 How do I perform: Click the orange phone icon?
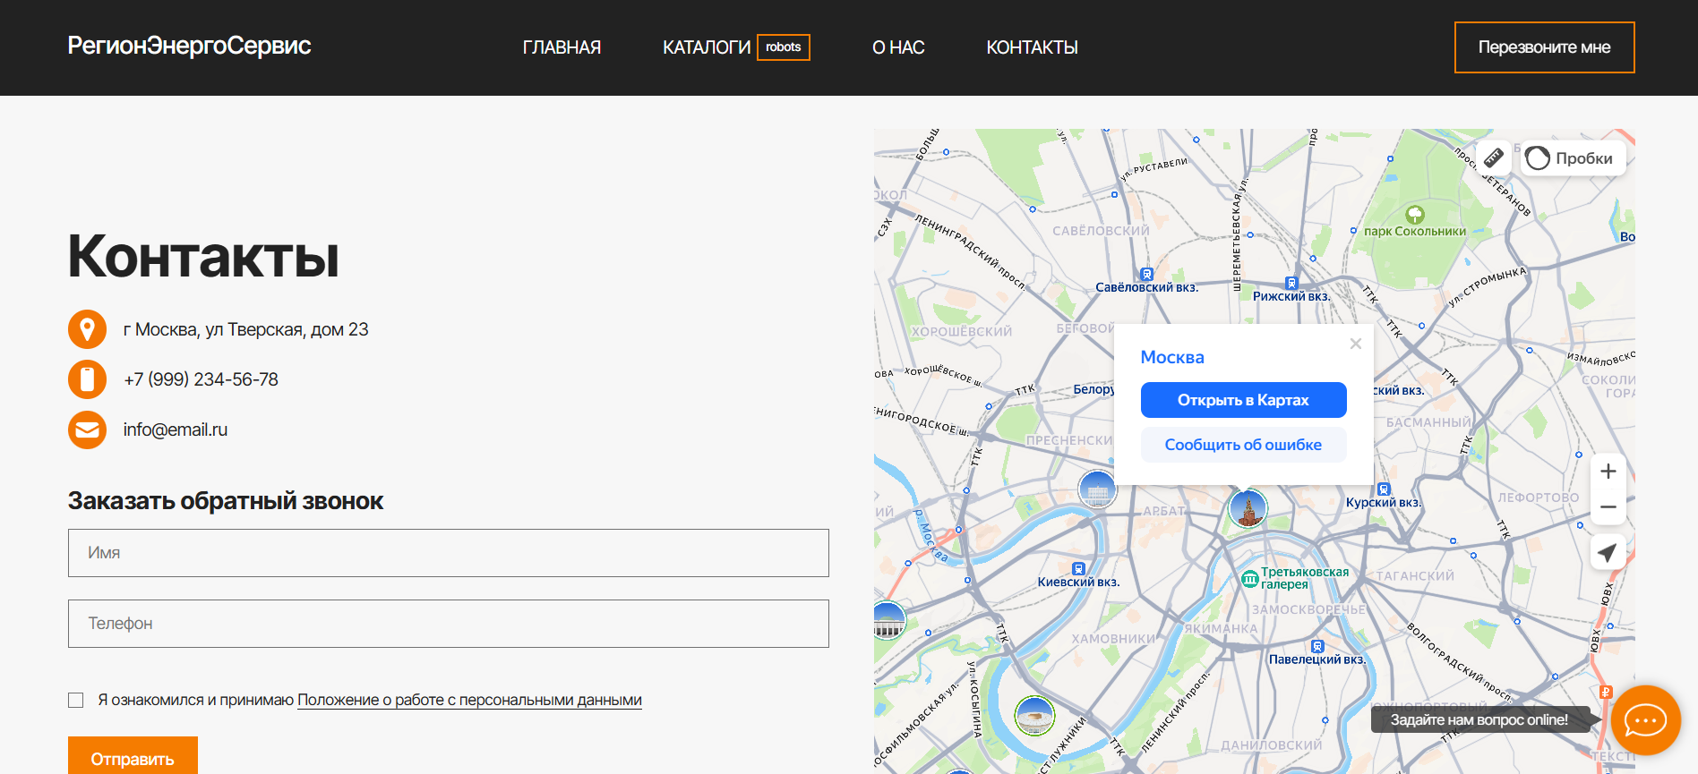(87, 379)
